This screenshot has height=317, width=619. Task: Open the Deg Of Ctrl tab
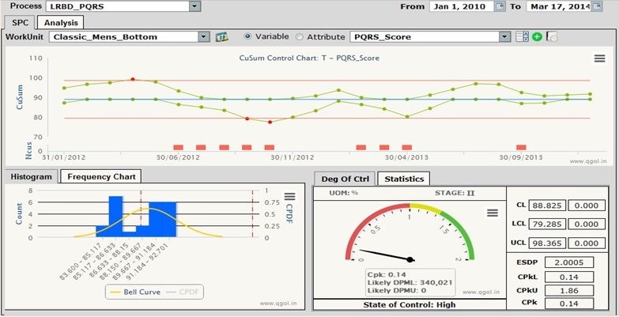(x=344, y=179)
